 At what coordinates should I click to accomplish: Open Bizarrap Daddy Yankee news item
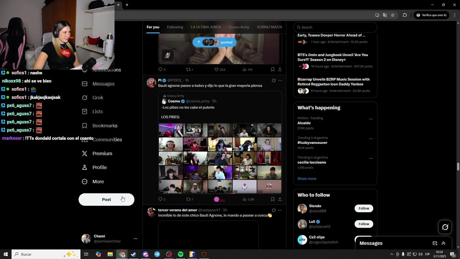pos(335,86)
